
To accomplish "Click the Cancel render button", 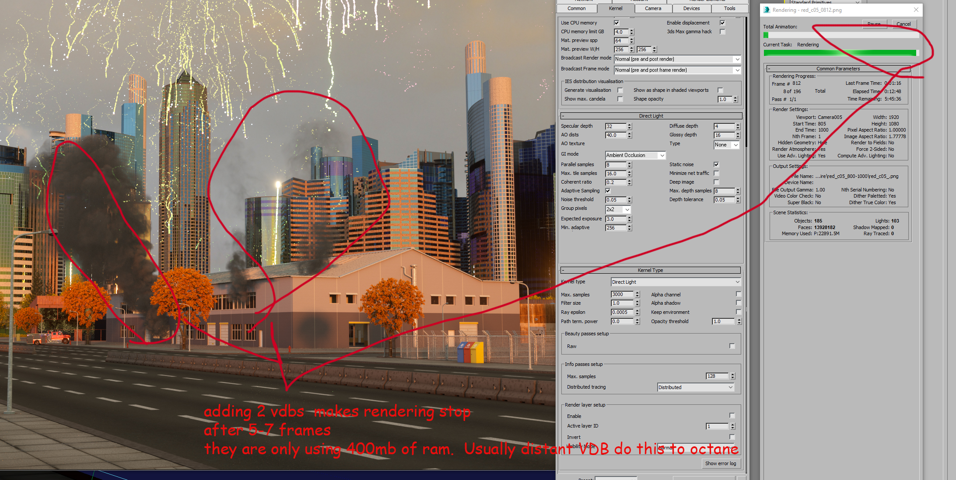I will pos(903,24).
